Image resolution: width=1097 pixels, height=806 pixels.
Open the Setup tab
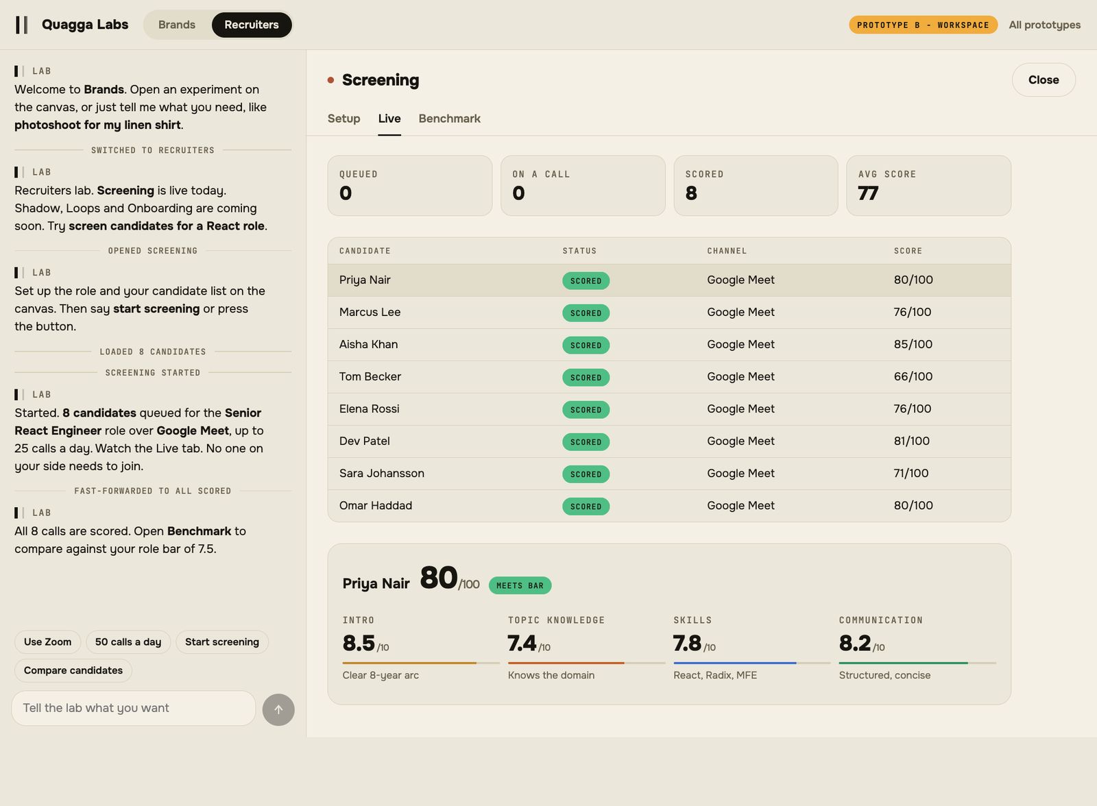click(x=343, y=119)
